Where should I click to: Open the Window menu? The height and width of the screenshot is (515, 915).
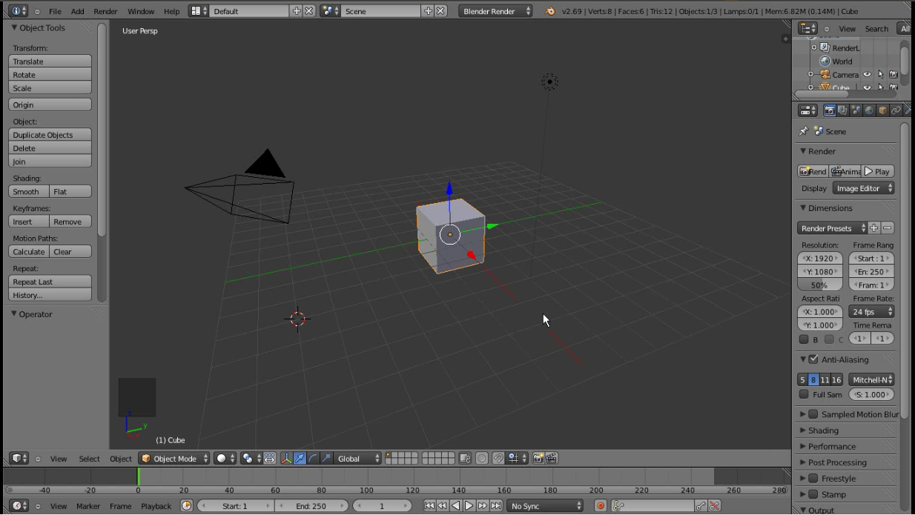(141, 11)
